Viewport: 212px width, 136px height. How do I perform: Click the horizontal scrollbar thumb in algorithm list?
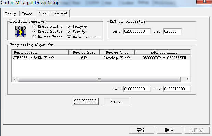coord(99,79)
